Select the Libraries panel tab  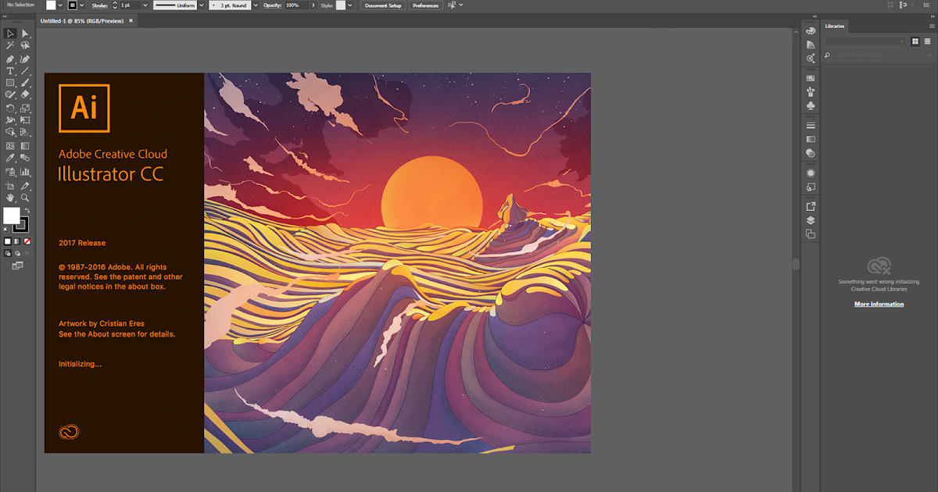coord(835,26)
